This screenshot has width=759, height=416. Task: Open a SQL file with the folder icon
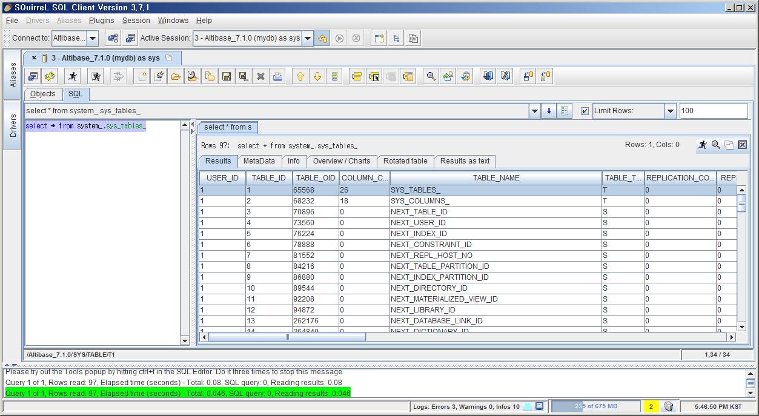pyautogui.click(x=176, y=76)
